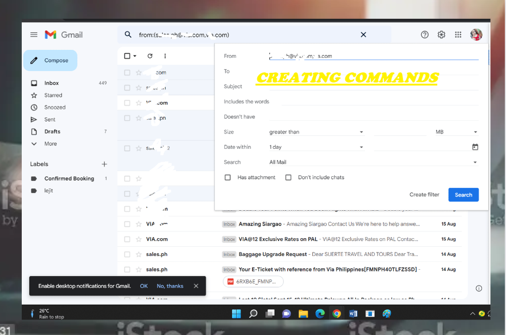Open the date picker calendar icon
Screen dimensions: 506x335
(x=475, y=147)
